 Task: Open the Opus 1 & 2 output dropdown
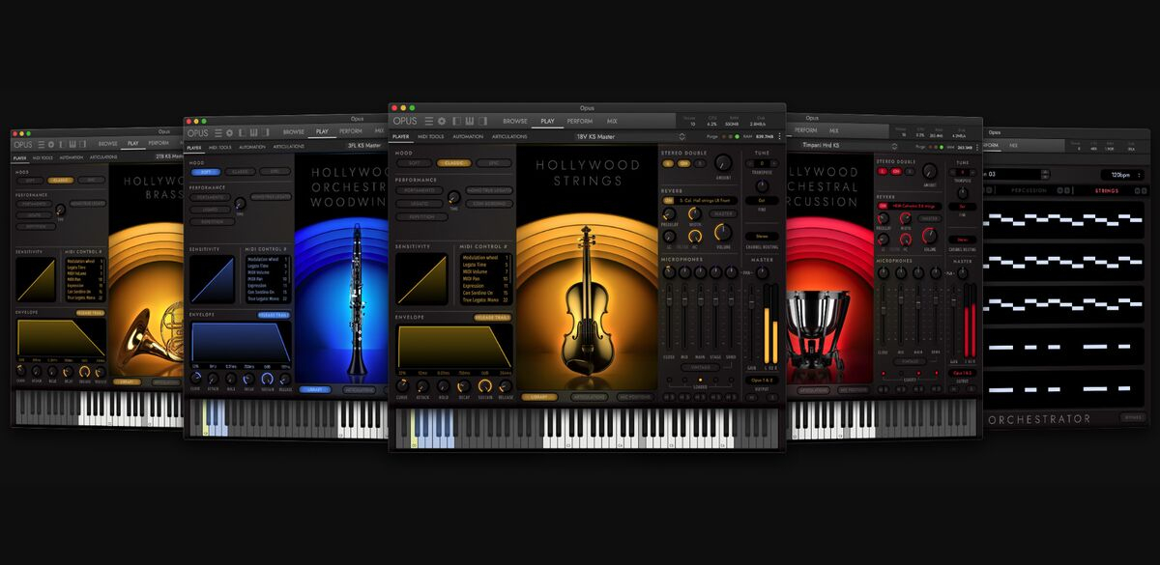pos(762,381)
